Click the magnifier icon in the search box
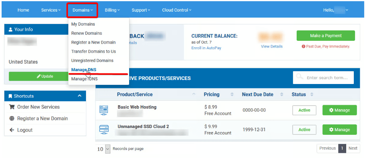The width and height of the screenshot is (365, 160). [x=299, y=78]
